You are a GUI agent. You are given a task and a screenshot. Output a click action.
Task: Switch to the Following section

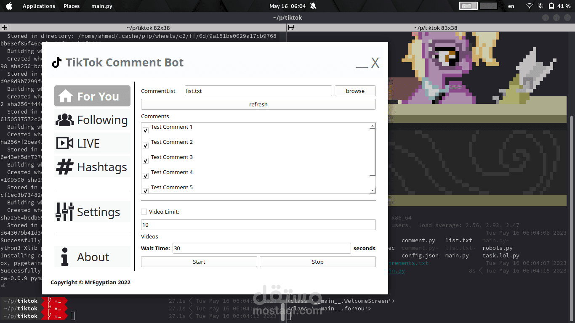tap(92, 120)
